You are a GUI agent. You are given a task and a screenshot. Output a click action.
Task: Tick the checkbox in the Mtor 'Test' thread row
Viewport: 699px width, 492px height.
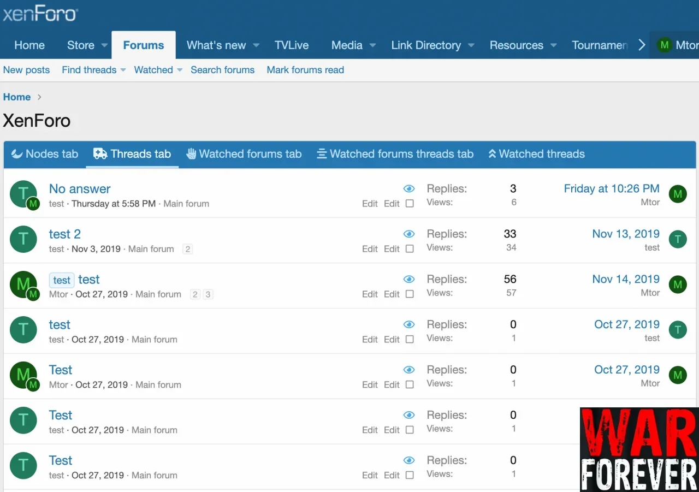pos(410,385)
